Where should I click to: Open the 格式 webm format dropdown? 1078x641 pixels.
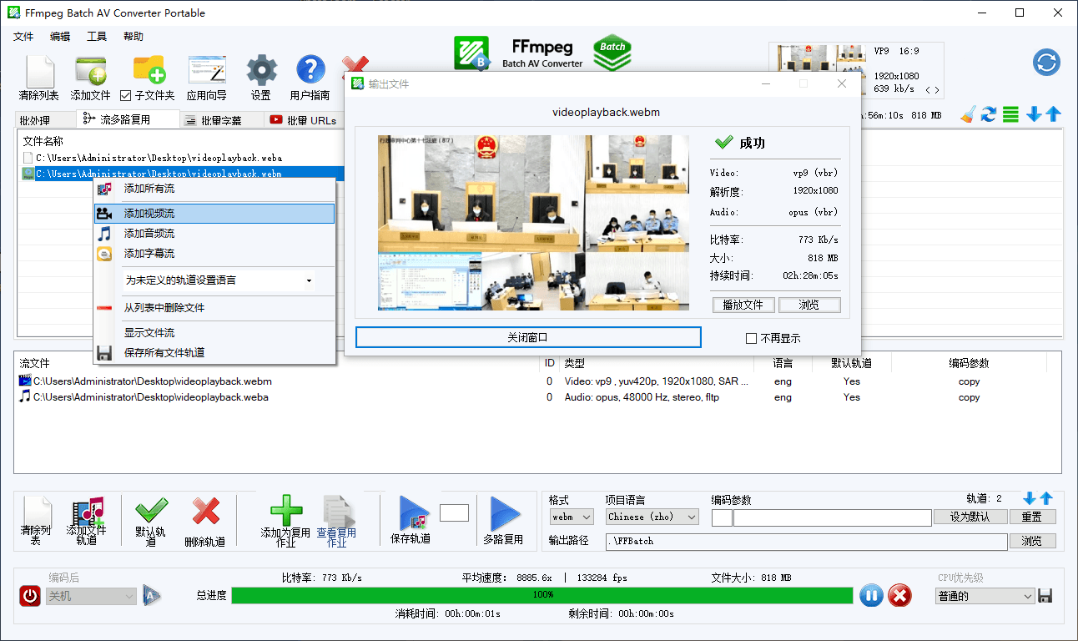tap(571, 517)
